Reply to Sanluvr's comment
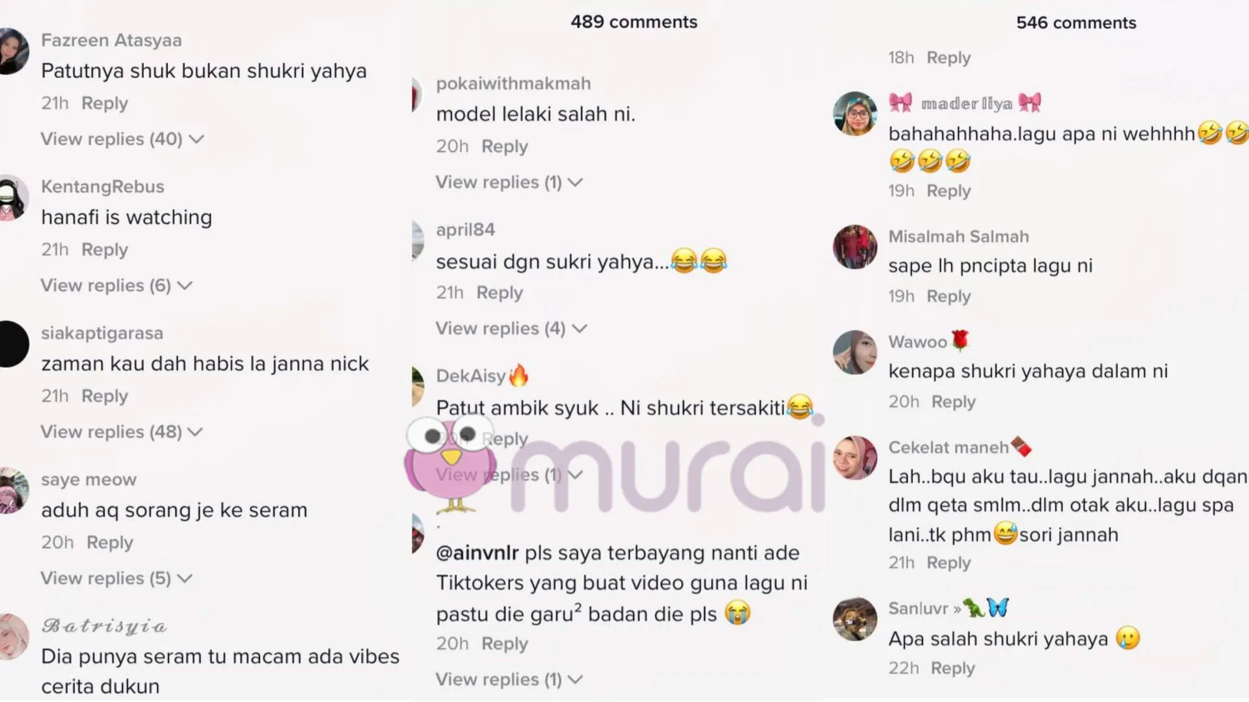 click(x=953, y=668)
